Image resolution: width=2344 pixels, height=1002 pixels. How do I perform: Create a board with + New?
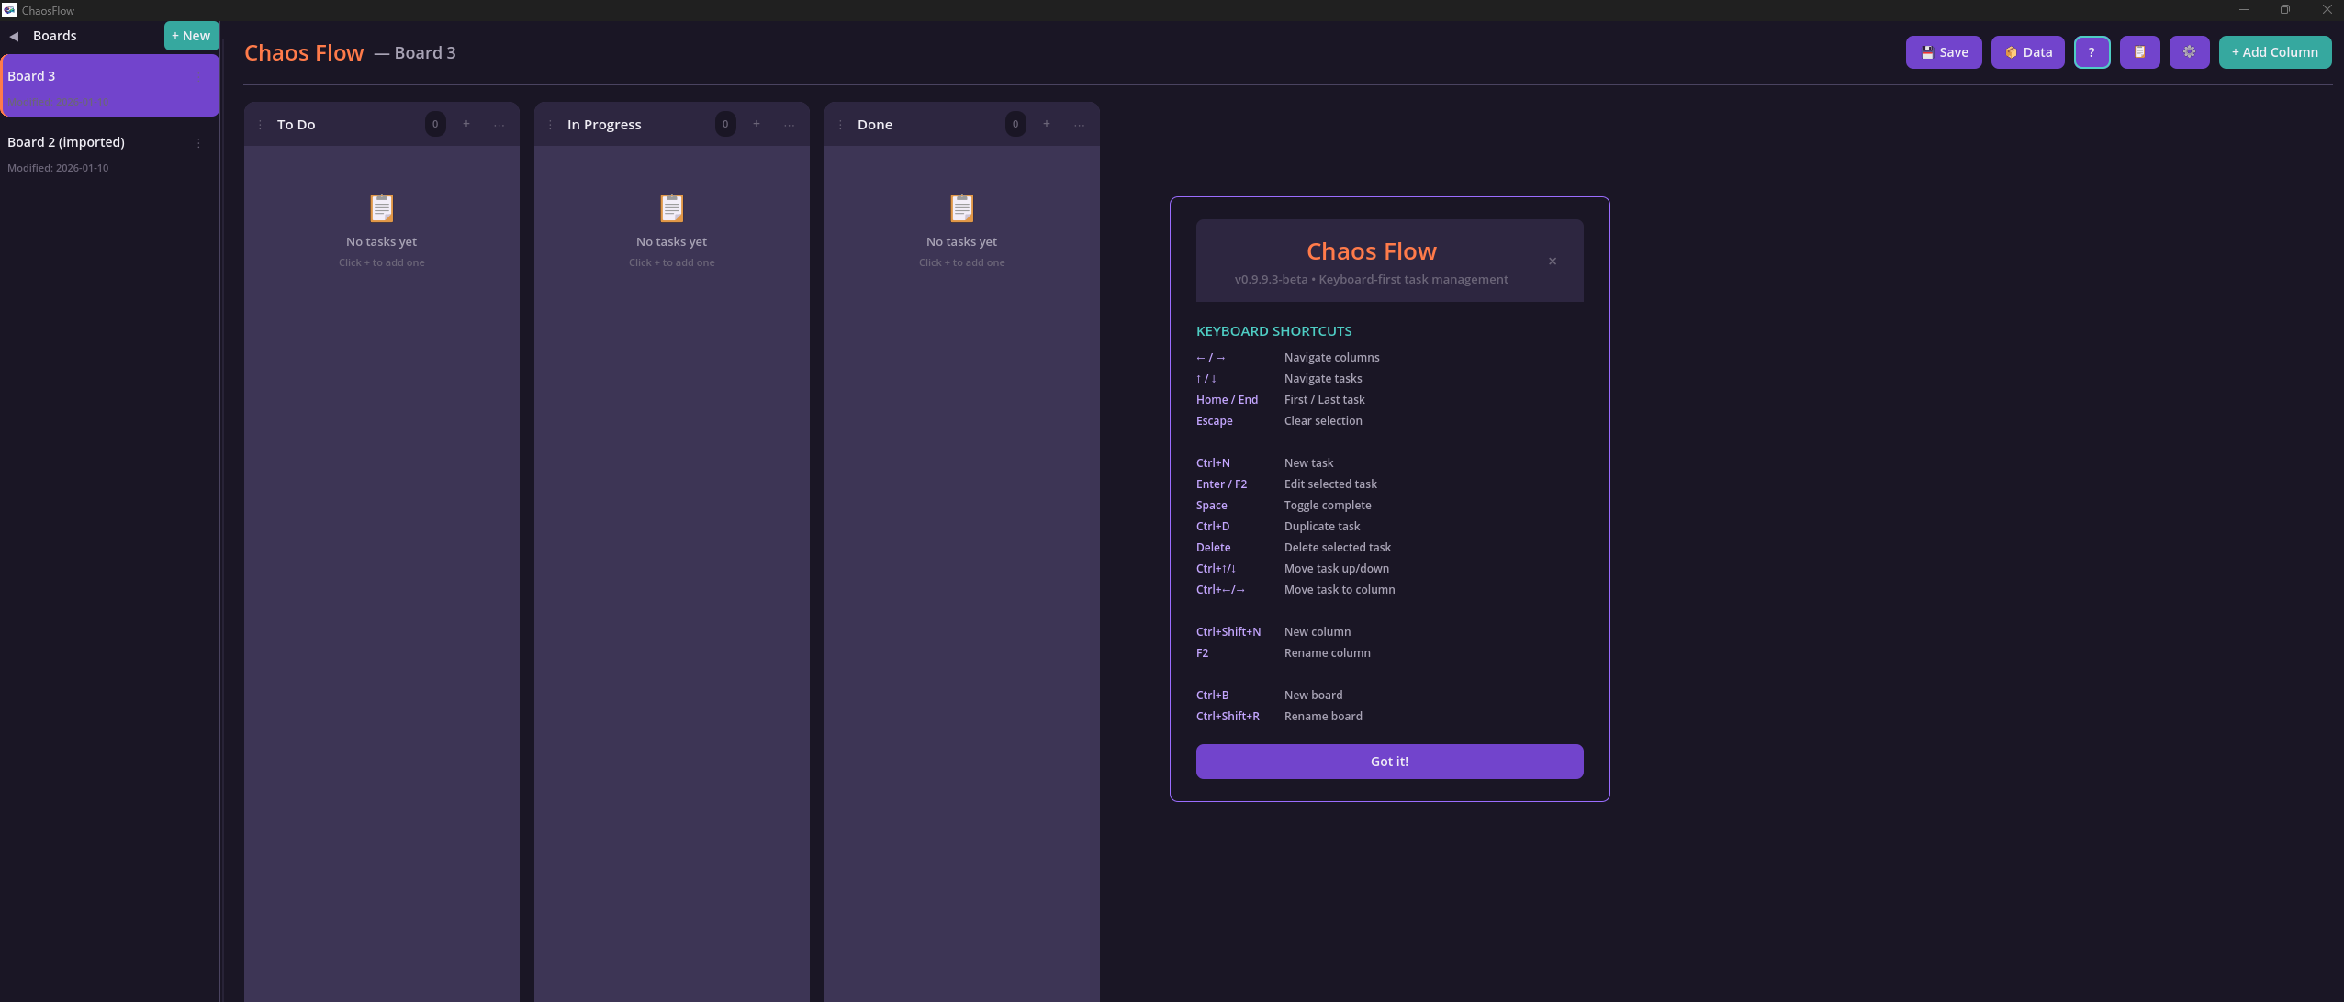[190, 35]
